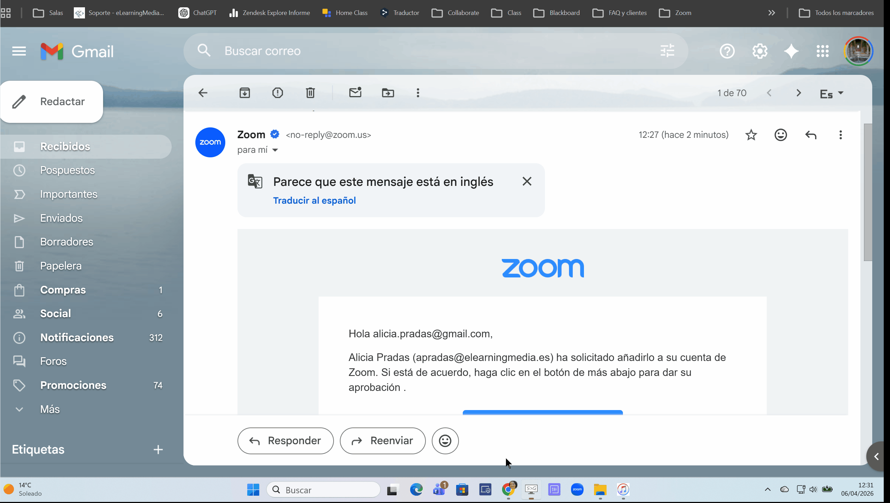The image size is (890, 503).
Task: Click Traducir al español link
Action: tap(314, 201)
